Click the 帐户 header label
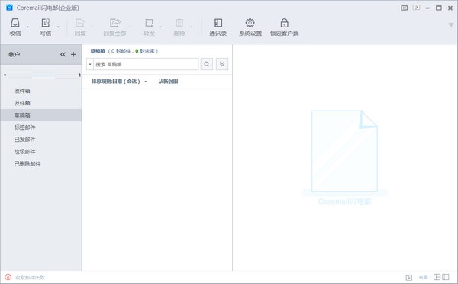Viewport: 458px width, 284px height. click(14, 54)
